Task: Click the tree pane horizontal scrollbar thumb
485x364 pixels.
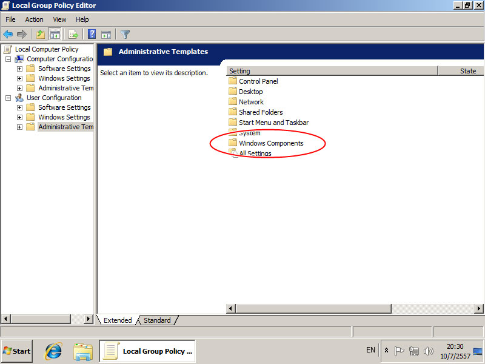Action: click(x=41, y=318)
